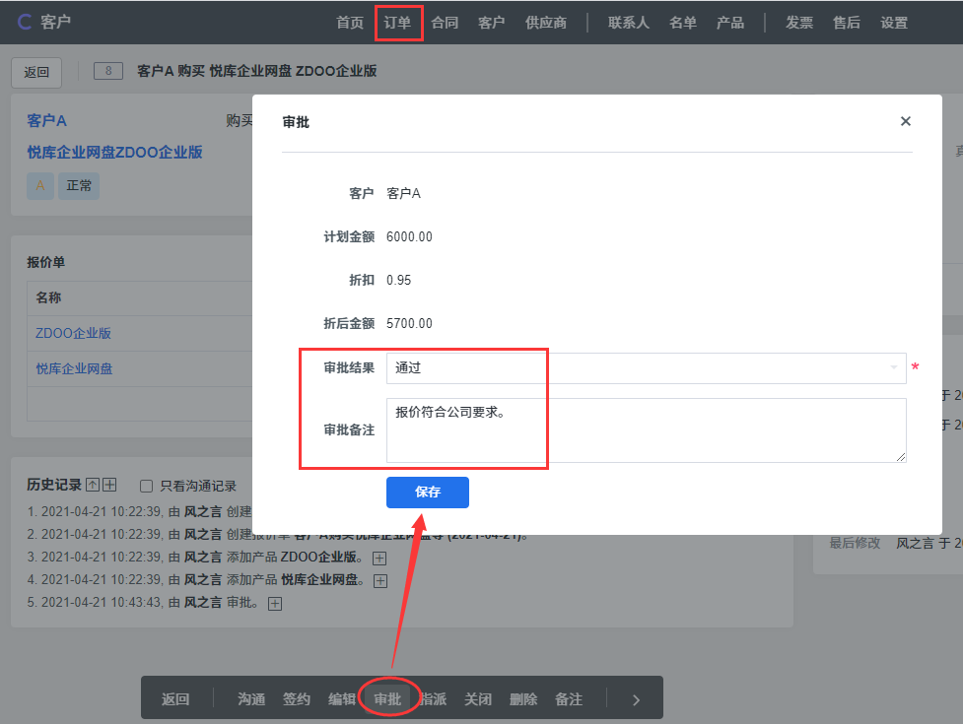Screen dimensions: 963x724
Task: Select the 计划金额 value 6000.00
Action: 409,236
